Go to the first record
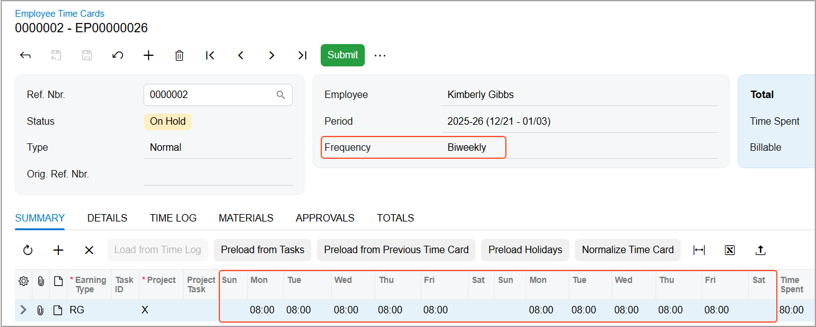 point(210,55)
